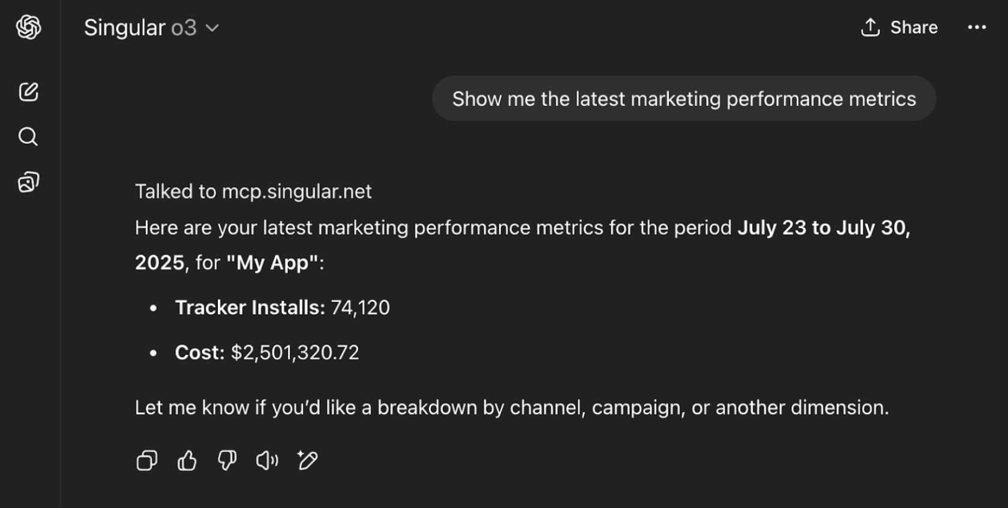Image resolution: width=1008 pixels, height=508 pixels.
Task: Click the Share button
Action: click(914, 27)
